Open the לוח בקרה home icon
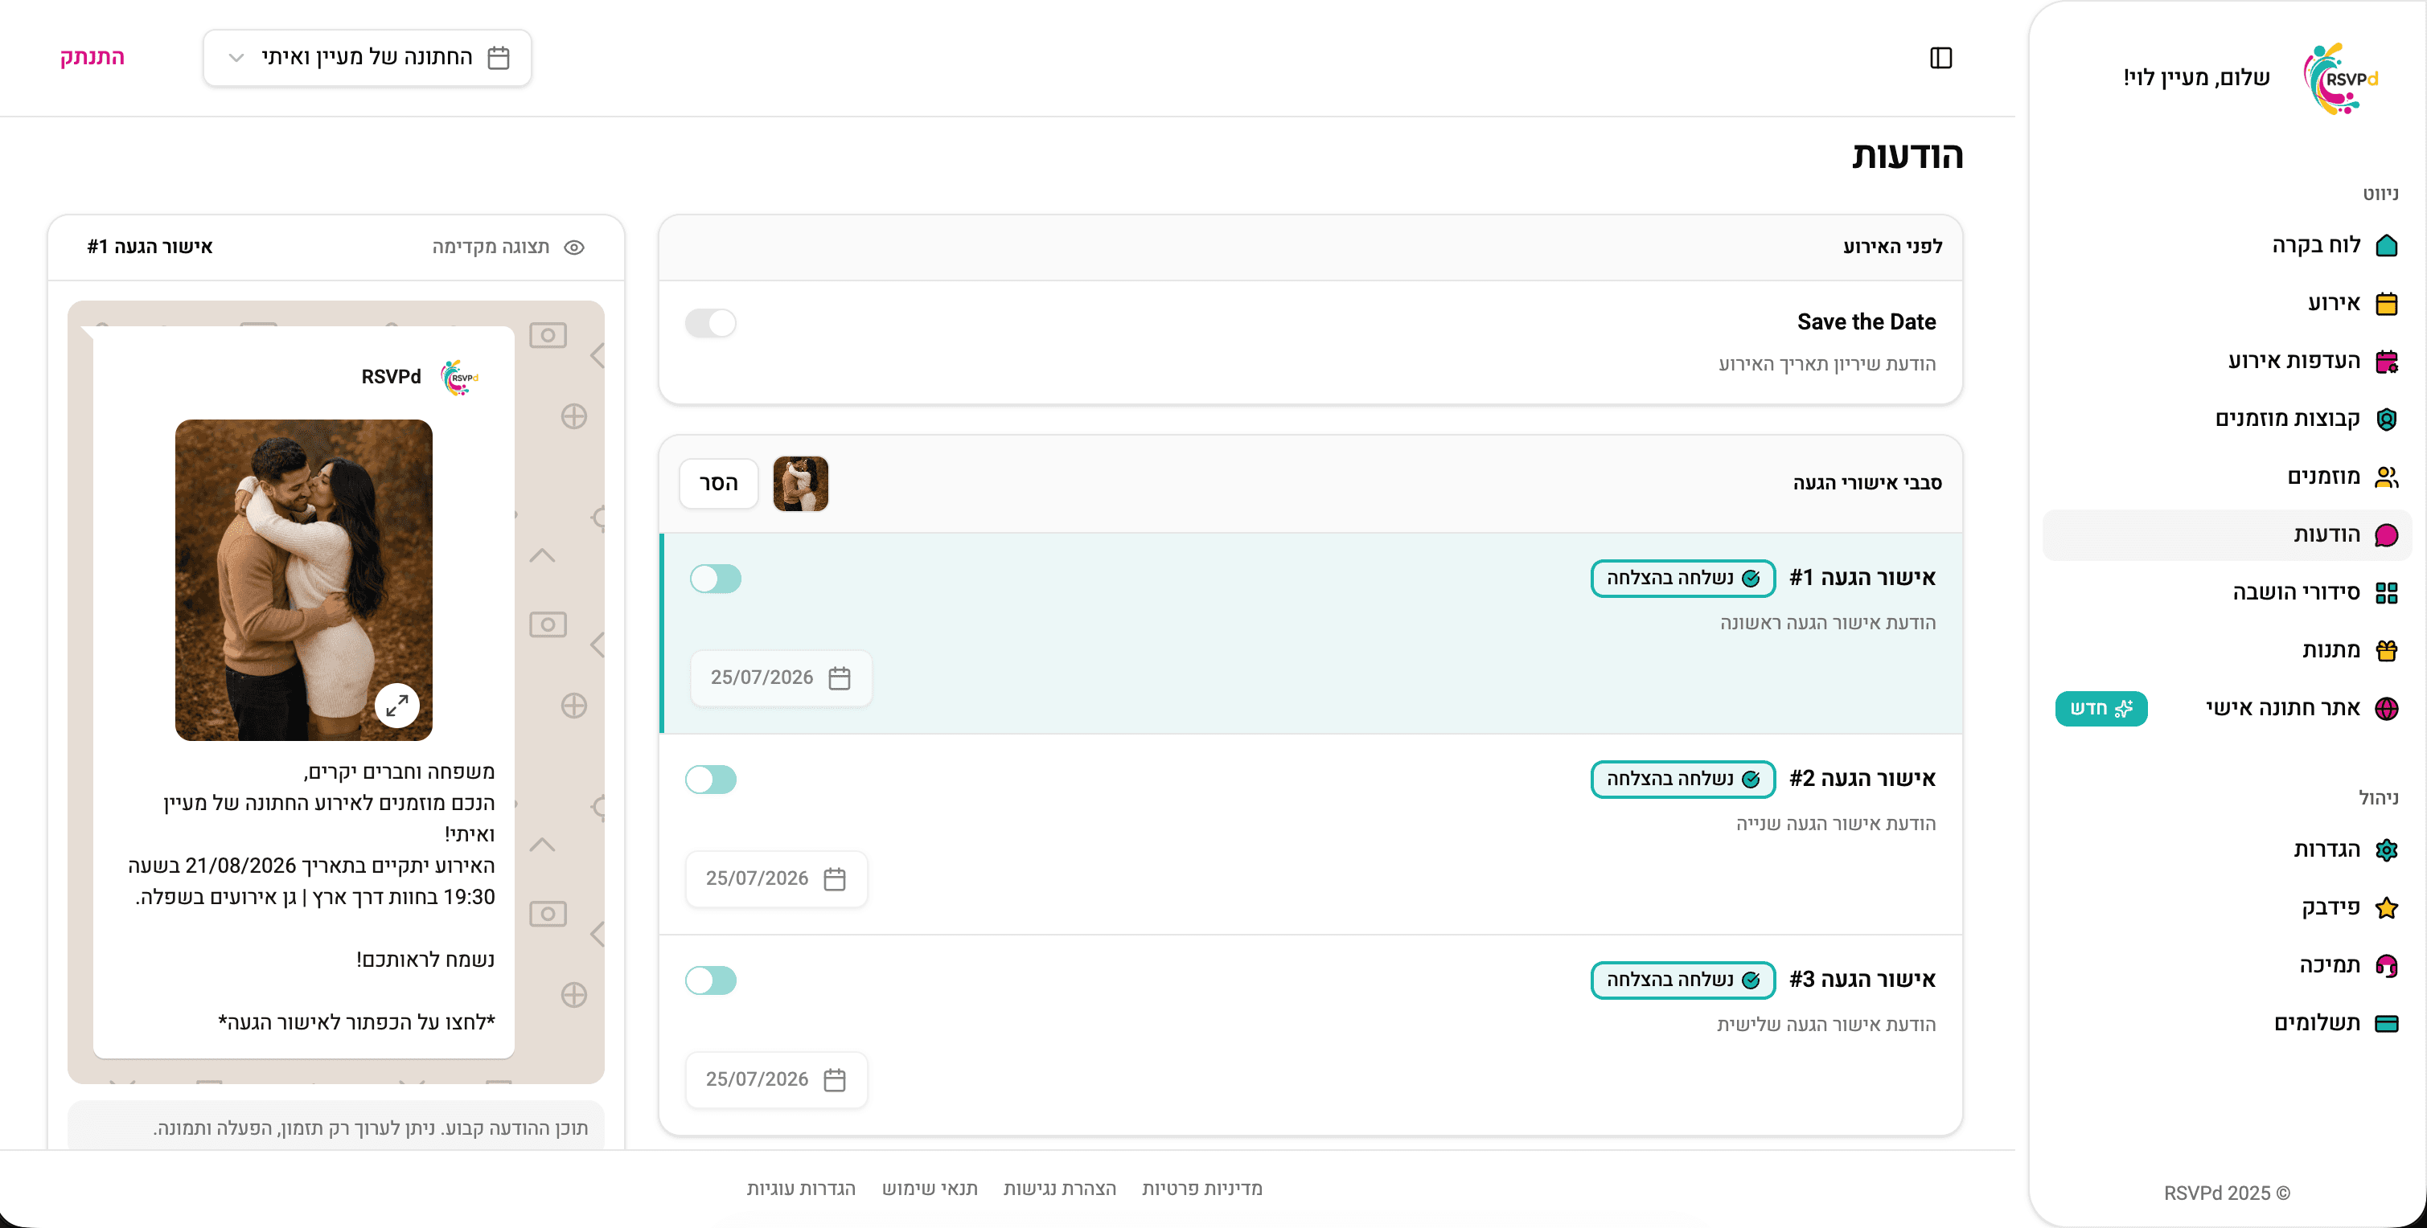Viewport: 2427px width, 1228px height. (2385, 246)
